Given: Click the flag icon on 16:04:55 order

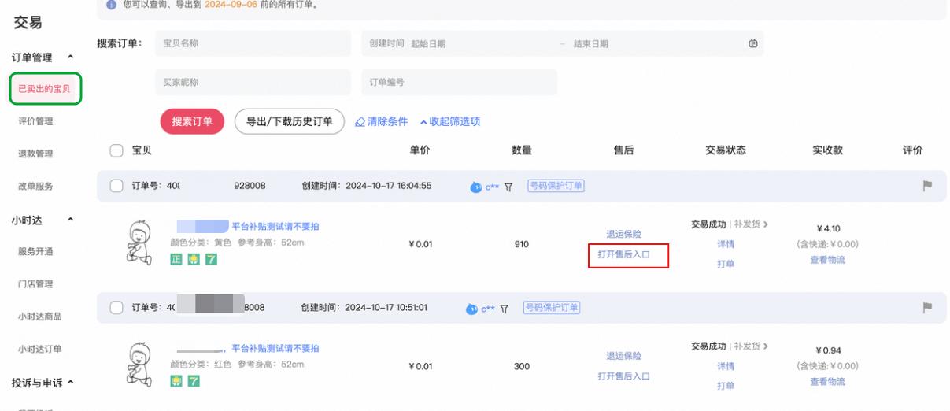Looking at the screenshot, I should tap(927, 186).
